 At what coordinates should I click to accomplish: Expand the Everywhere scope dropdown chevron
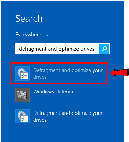coord(48,35)
